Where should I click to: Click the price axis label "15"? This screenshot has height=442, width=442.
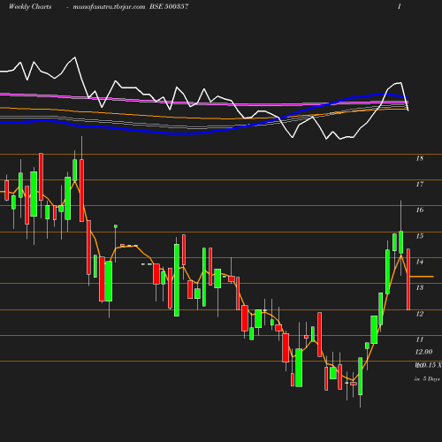coord(420,236)
